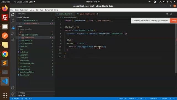Image resolution: width=177 pixels, height=100 pixels.
Task: Open the Manage gear icon
Action: (x=13, y=94)
